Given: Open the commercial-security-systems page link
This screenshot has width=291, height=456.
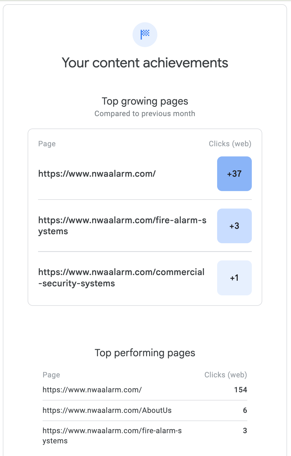Looking at the screenshot, I should pyautogui.click(x=121, y=278).
